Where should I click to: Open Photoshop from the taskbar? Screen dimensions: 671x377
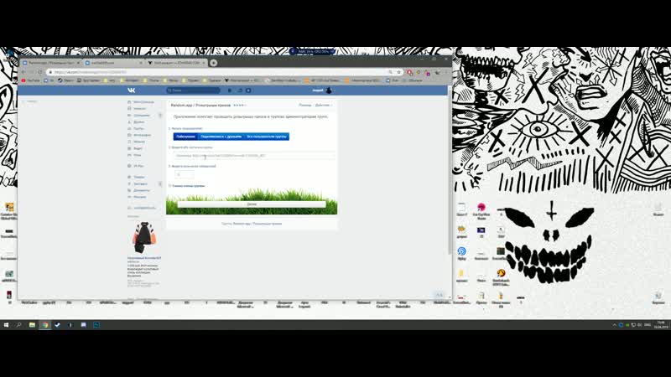pyautogui.click(x=96, y=325)
